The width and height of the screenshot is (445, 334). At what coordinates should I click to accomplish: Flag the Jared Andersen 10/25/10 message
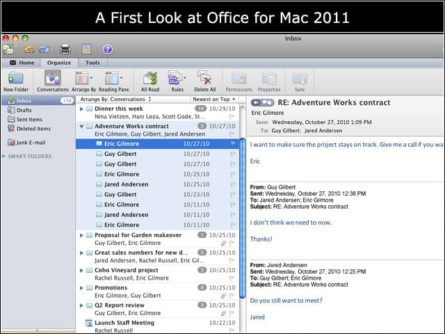tap(233, 184)
